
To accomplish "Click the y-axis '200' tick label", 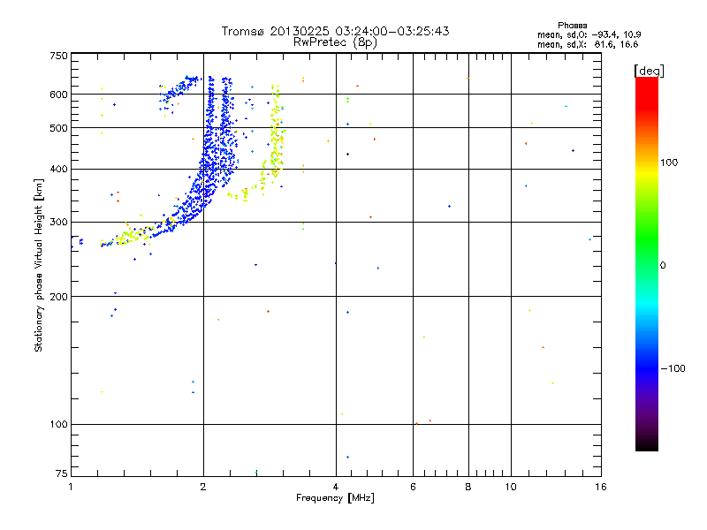I will (58, 297).
